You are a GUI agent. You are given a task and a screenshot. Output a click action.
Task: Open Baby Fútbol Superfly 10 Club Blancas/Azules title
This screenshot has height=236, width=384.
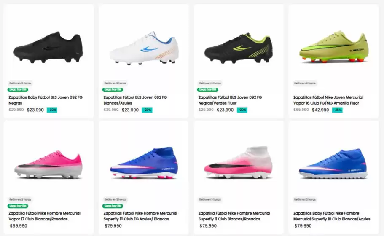point(332,216)
